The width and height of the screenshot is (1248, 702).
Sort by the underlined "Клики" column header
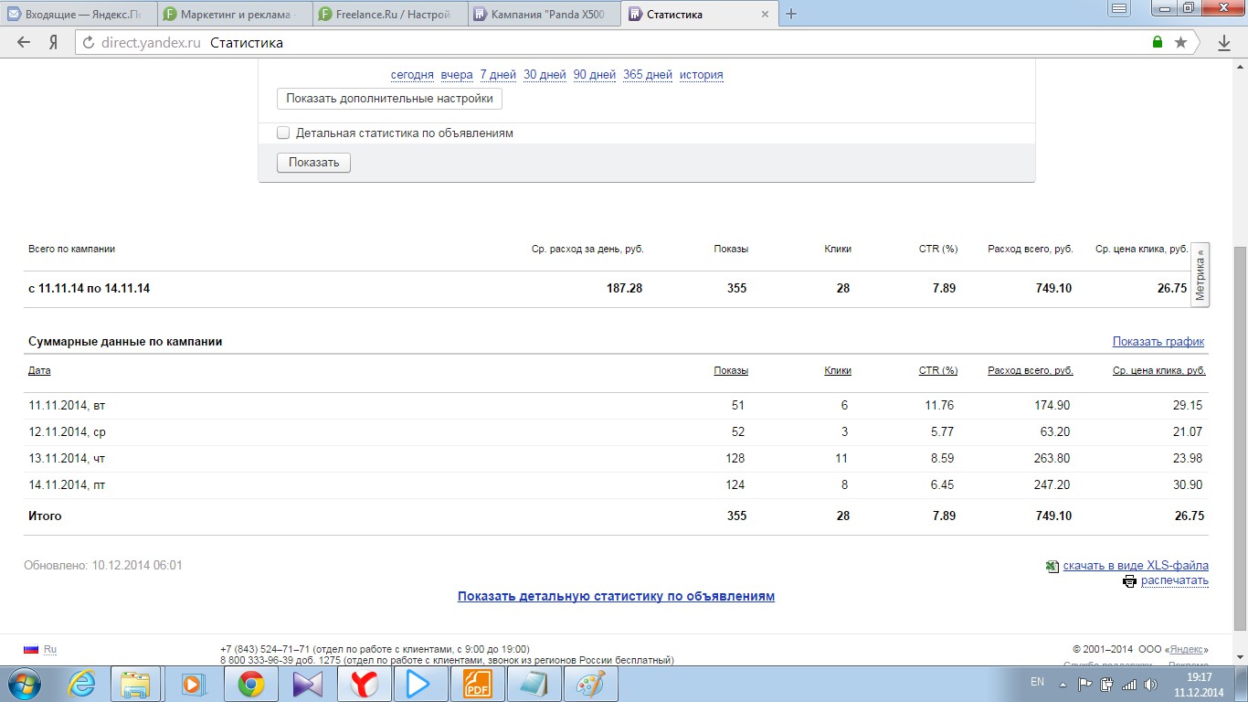[838, 370]
